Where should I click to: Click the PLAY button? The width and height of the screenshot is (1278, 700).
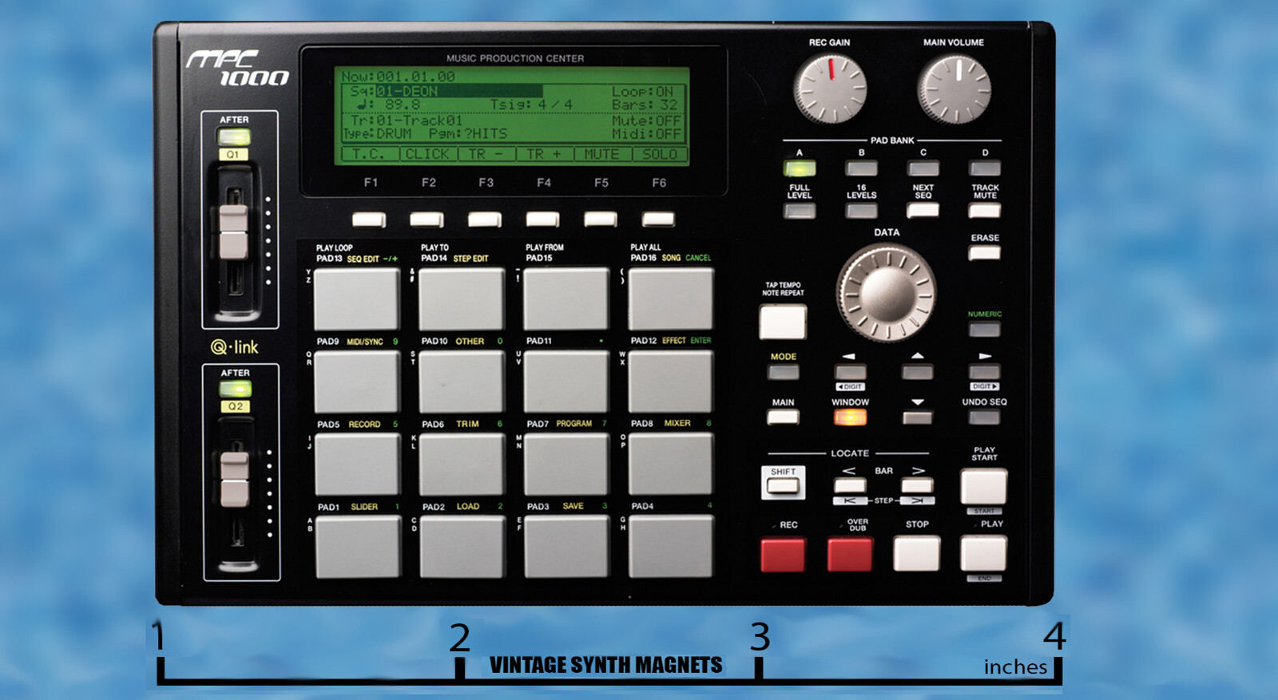pyautogui.click(x=983, y=553)
